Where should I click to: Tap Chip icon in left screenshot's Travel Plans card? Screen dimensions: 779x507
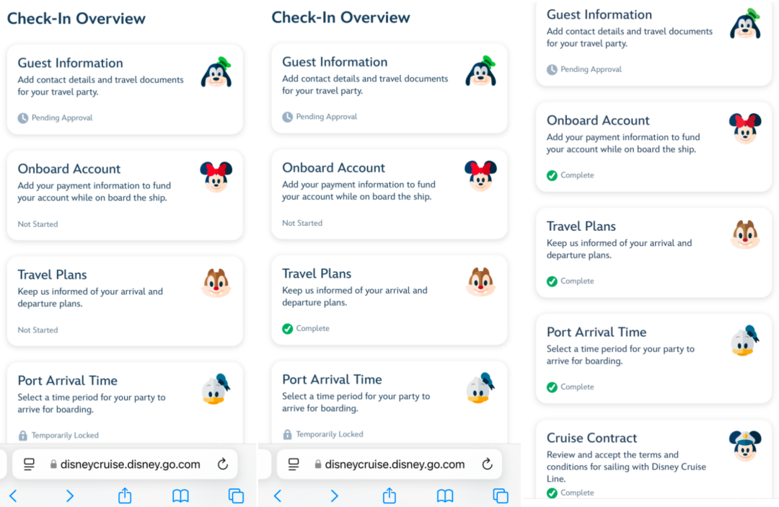pyautogui.click(x=216, y=283)
